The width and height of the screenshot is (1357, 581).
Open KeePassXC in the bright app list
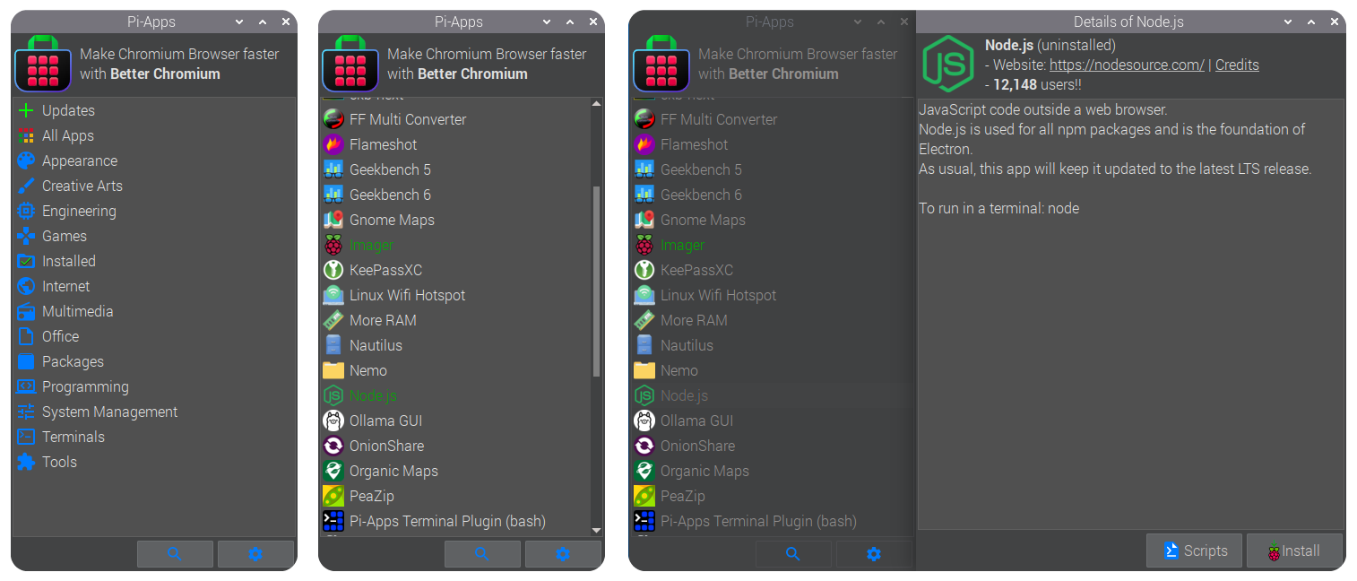pyautogui.click(x=455, y=270)
